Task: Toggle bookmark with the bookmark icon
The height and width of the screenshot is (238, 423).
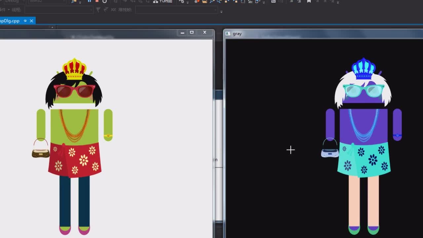Action: click(309, 1)
